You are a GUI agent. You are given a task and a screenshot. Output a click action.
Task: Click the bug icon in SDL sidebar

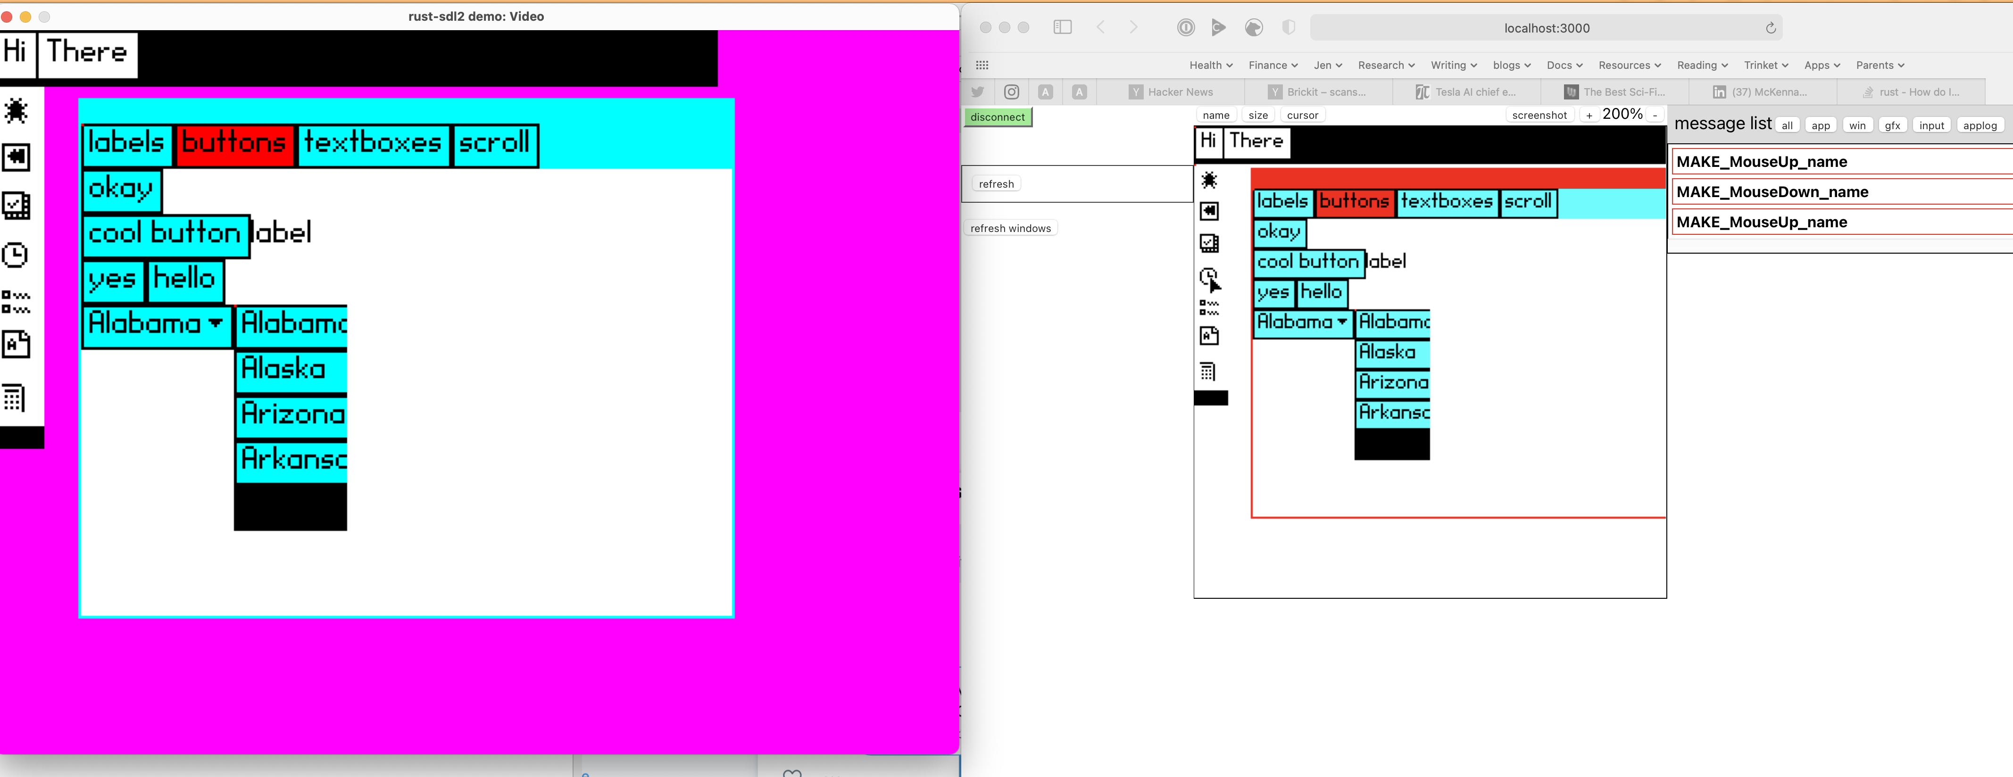(x=16, y=111)
